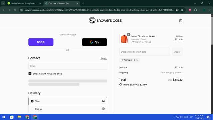Image resolution: width=213 pixels, height=120 pixels.
Task: Open the browser profile avatar
Action: click(204, 10)
